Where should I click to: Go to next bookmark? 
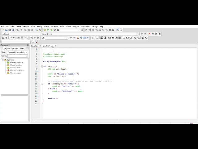tap(156, 34)
